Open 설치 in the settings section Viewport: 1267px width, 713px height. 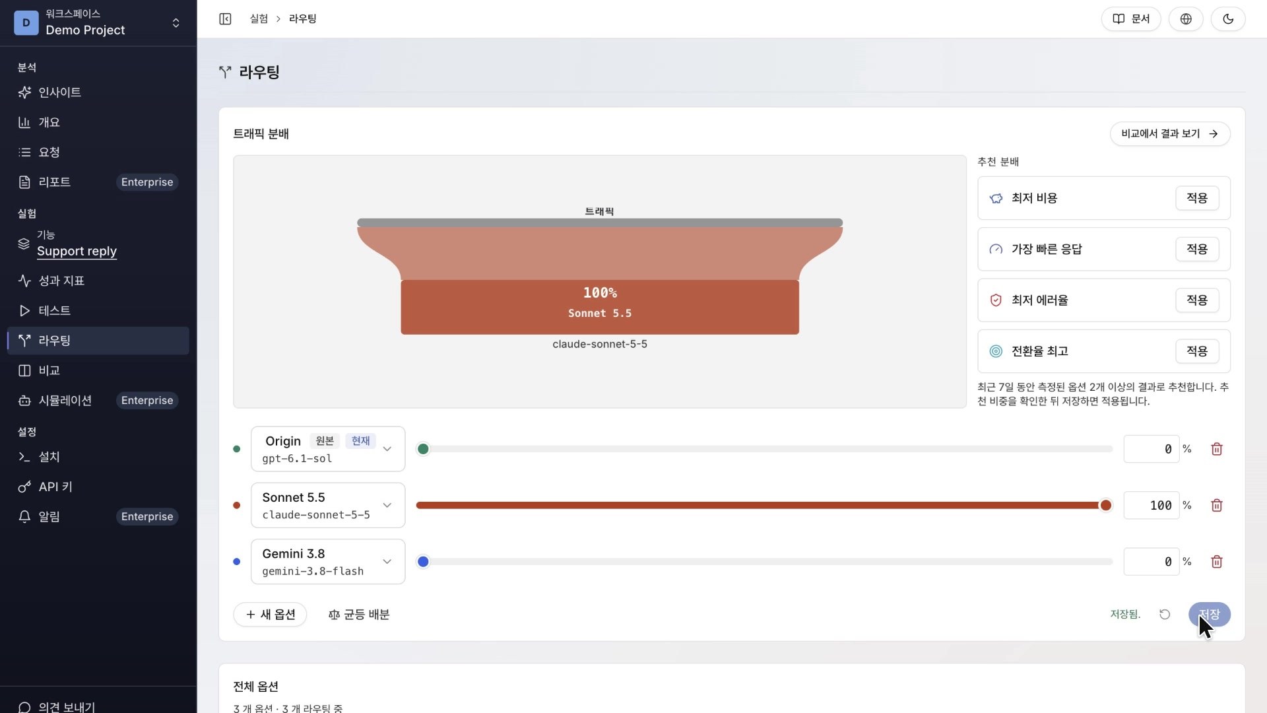(x=98, y=457)
